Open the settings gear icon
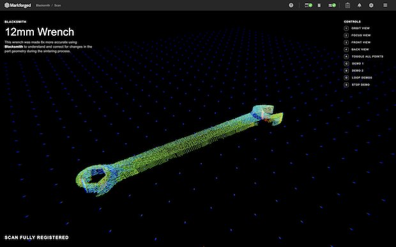This screenshot has width=396, height=247. click(x=371, y=5)
